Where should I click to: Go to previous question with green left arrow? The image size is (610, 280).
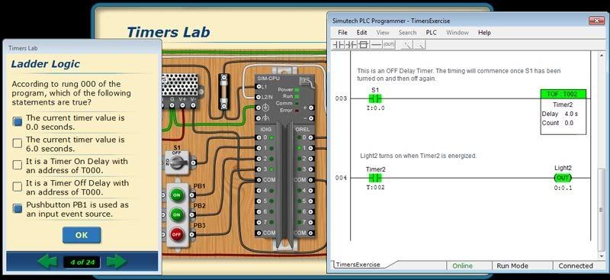[x=47, y=262]
